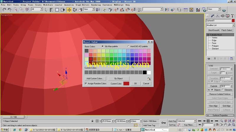This screenshot has width=236, height=132.
Task: Toggle the selection lock padlock icon
Action: click(x=92, y=121)
